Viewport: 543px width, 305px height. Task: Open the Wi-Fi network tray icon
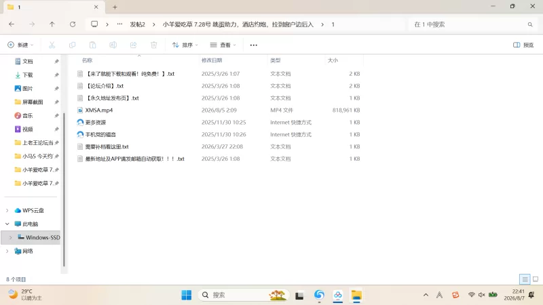471,295
